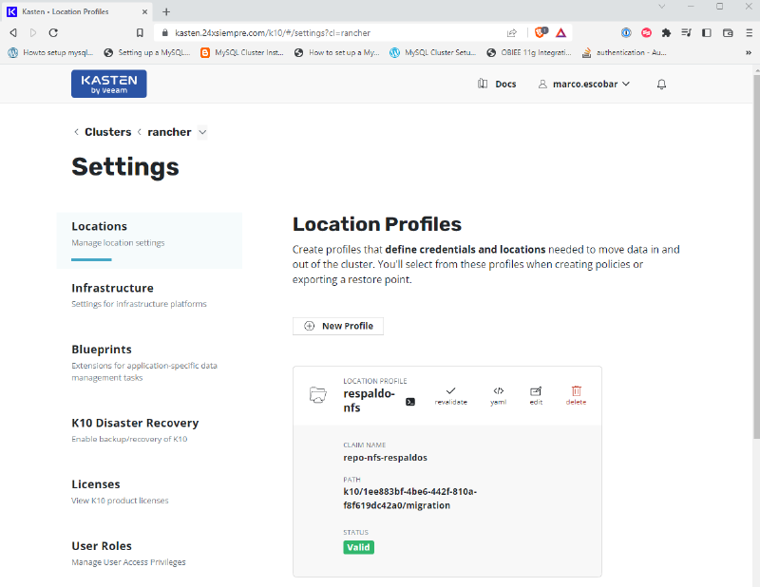The width and height of the screenshot is (760, 587).
Task: Open the 'Setting up a MySQL...' bookmark
Action: (x=147, y=52)
